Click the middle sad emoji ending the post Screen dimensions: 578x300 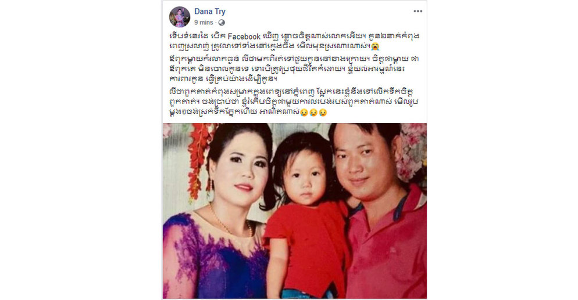point(313,113)
